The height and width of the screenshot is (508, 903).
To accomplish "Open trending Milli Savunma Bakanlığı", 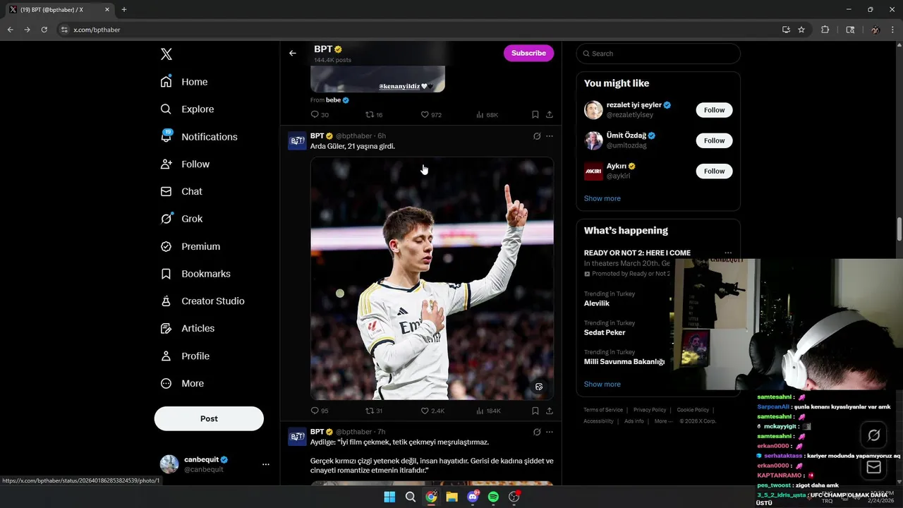I will coord(624,362).
